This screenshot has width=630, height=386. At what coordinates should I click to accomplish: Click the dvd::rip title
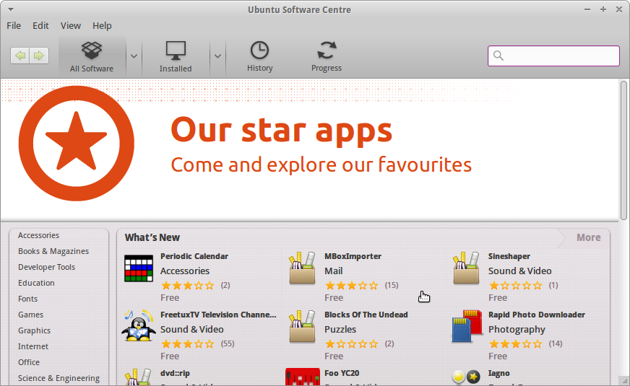click(x=175, y=373)
